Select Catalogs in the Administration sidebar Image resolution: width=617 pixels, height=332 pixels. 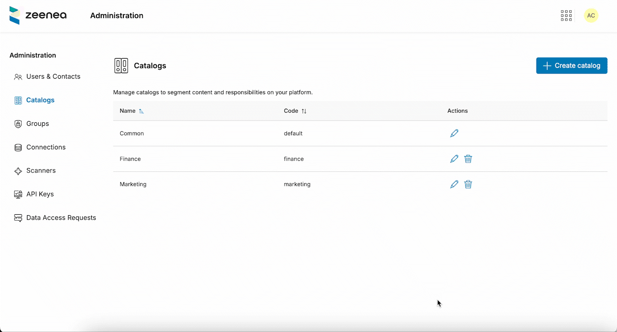pyautogui.click(x=40, y=100)
